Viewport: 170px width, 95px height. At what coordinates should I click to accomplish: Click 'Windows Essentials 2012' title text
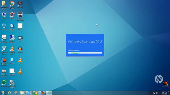85,42
